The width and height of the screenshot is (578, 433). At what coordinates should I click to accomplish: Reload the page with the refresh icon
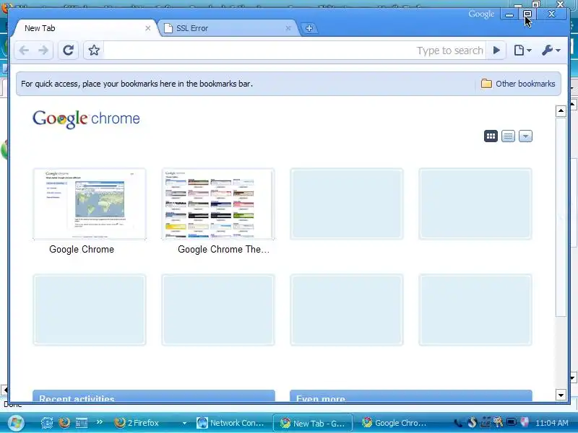click(68, 51)
